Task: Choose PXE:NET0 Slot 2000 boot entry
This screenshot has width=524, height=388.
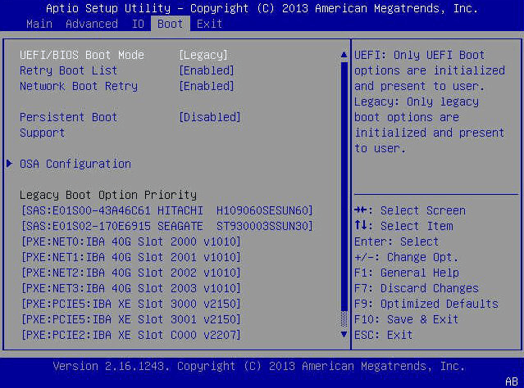Action: (x=130, y=241)
